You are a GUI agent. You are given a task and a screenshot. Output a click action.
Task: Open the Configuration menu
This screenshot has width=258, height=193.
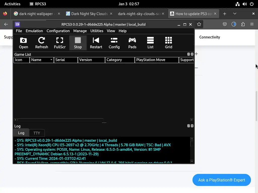point(58,31)
